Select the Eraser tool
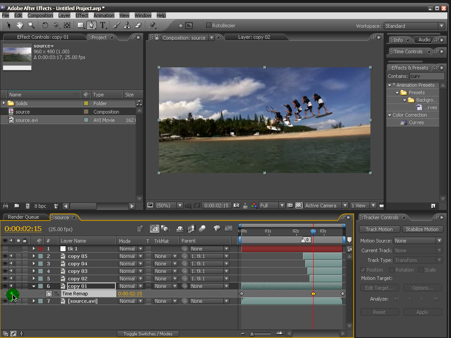This screenshot has width=451, height=338. pos(137,26)
